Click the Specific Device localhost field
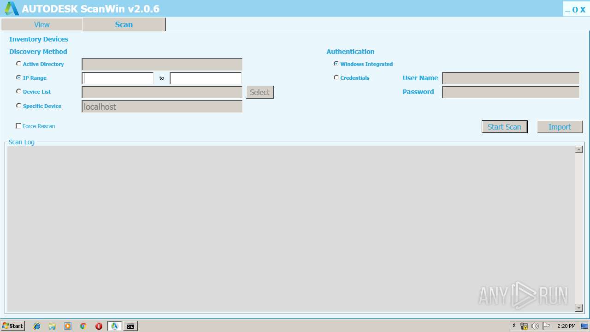 (x=162, y=107)
